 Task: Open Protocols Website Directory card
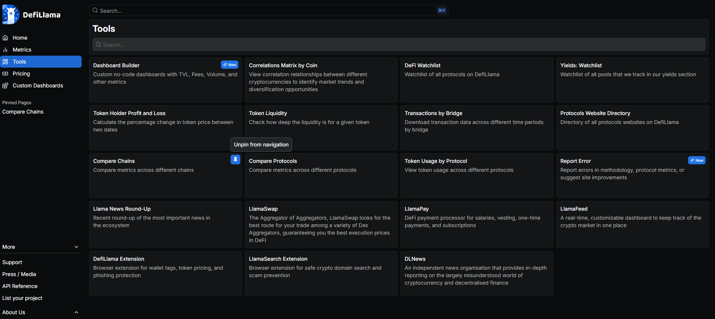point(633,128)
